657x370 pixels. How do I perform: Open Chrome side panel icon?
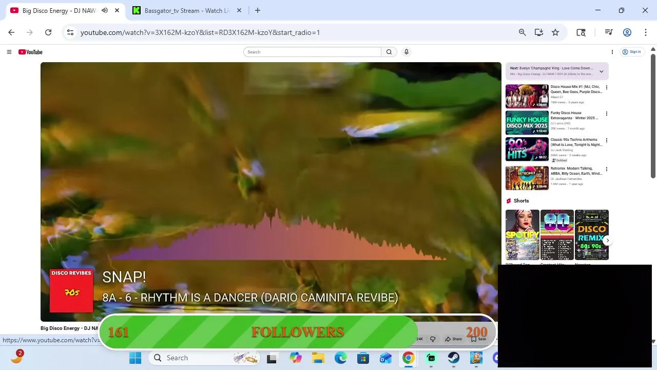[x=581, y=32]
